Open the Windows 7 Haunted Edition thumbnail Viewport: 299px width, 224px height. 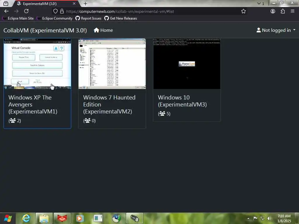click(x=112, y=64)
